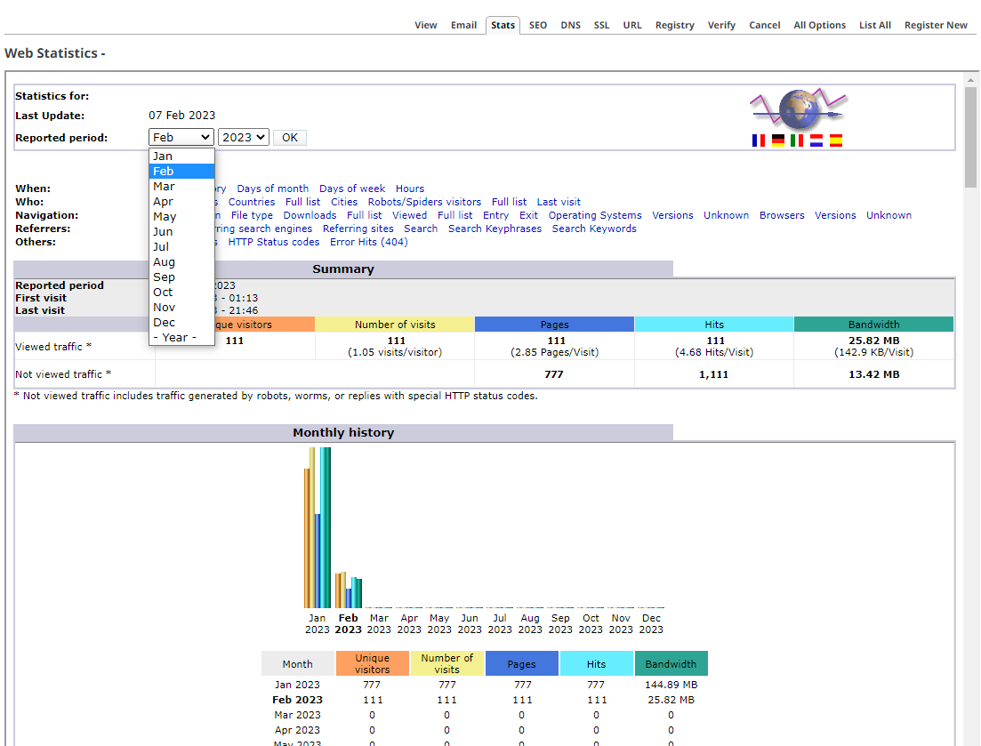Open the Referring sites link
981x746 pixels.
[x=358, y=229]
